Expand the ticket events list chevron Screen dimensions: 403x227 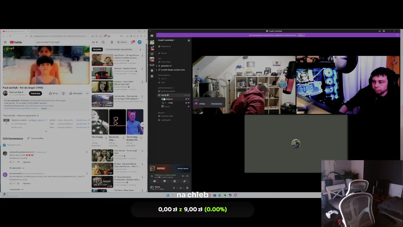pyautogui.click(x=46, y=131)
